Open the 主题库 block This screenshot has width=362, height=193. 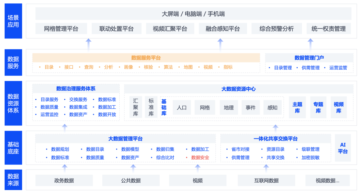click(297, 107)
